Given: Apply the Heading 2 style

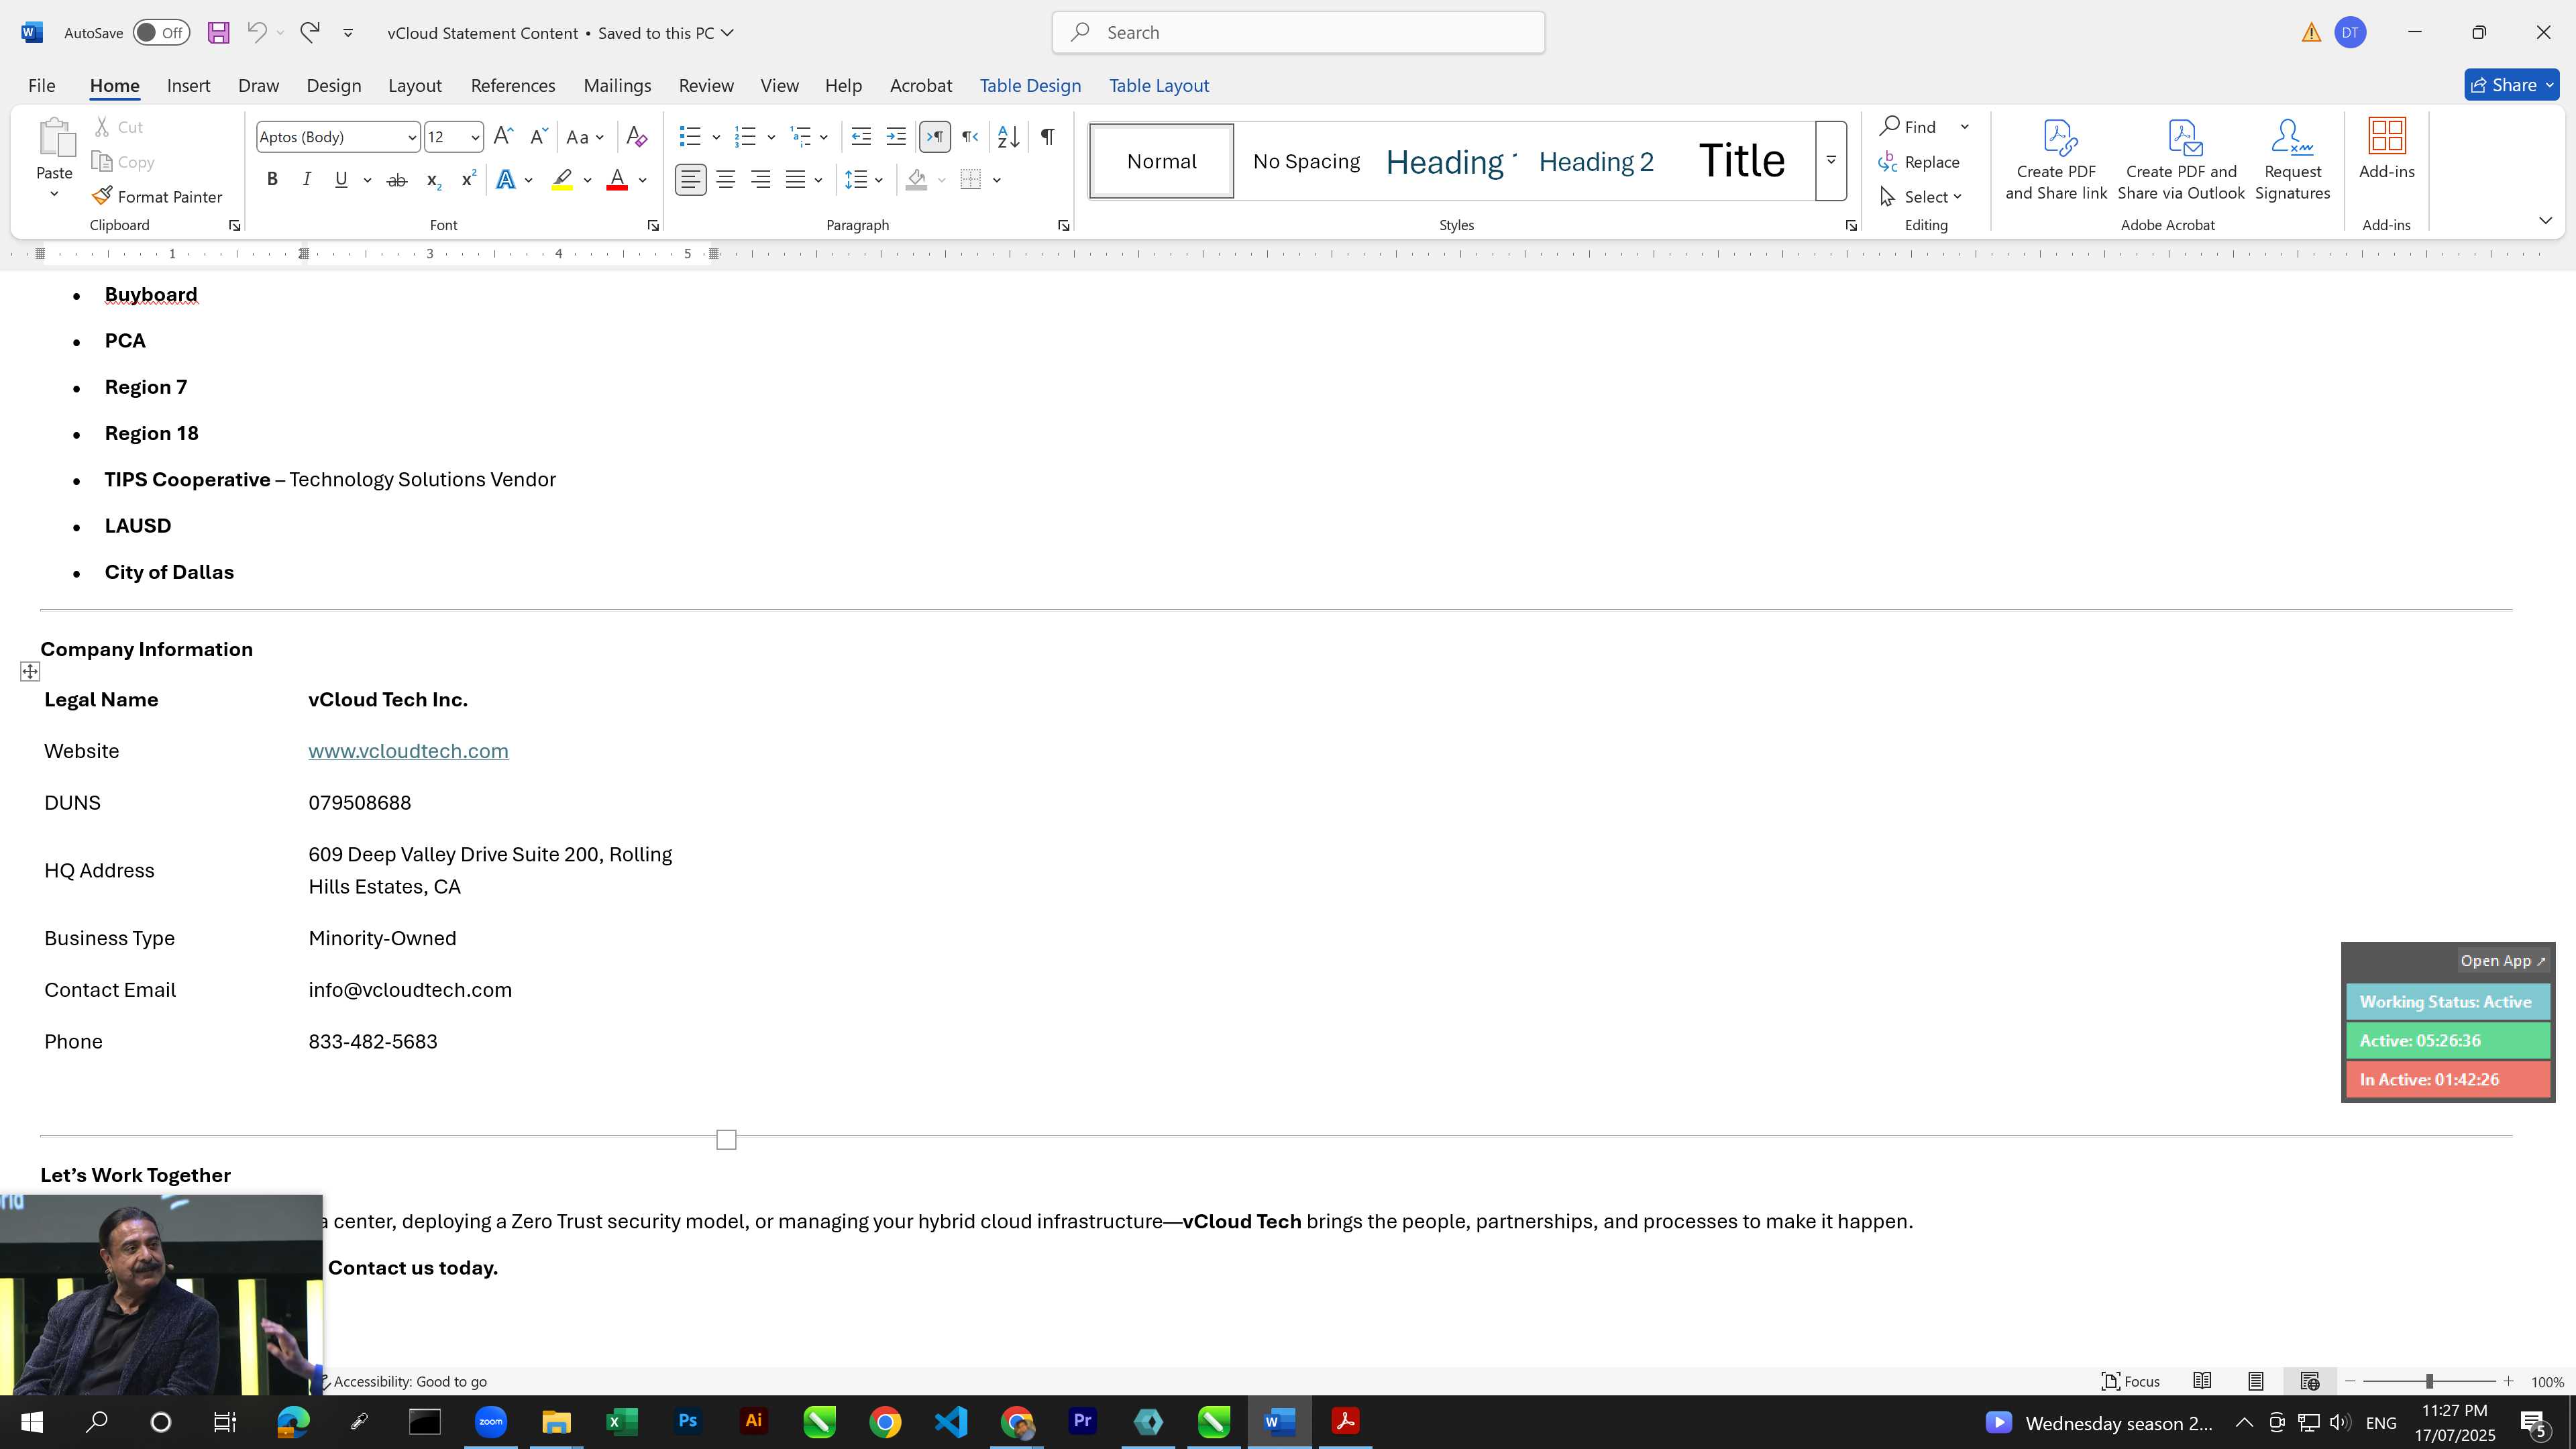Looking at the screenshot, I should pyautogui.click(x=1596, y=161).
